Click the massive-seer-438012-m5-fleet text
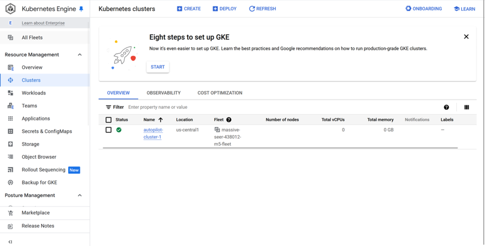The image size is (485, 246). (227, 137)
